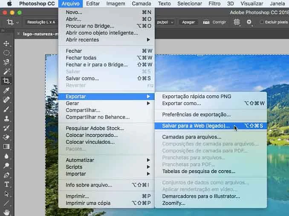Choose Abrir como objeto inteligente

107,33
